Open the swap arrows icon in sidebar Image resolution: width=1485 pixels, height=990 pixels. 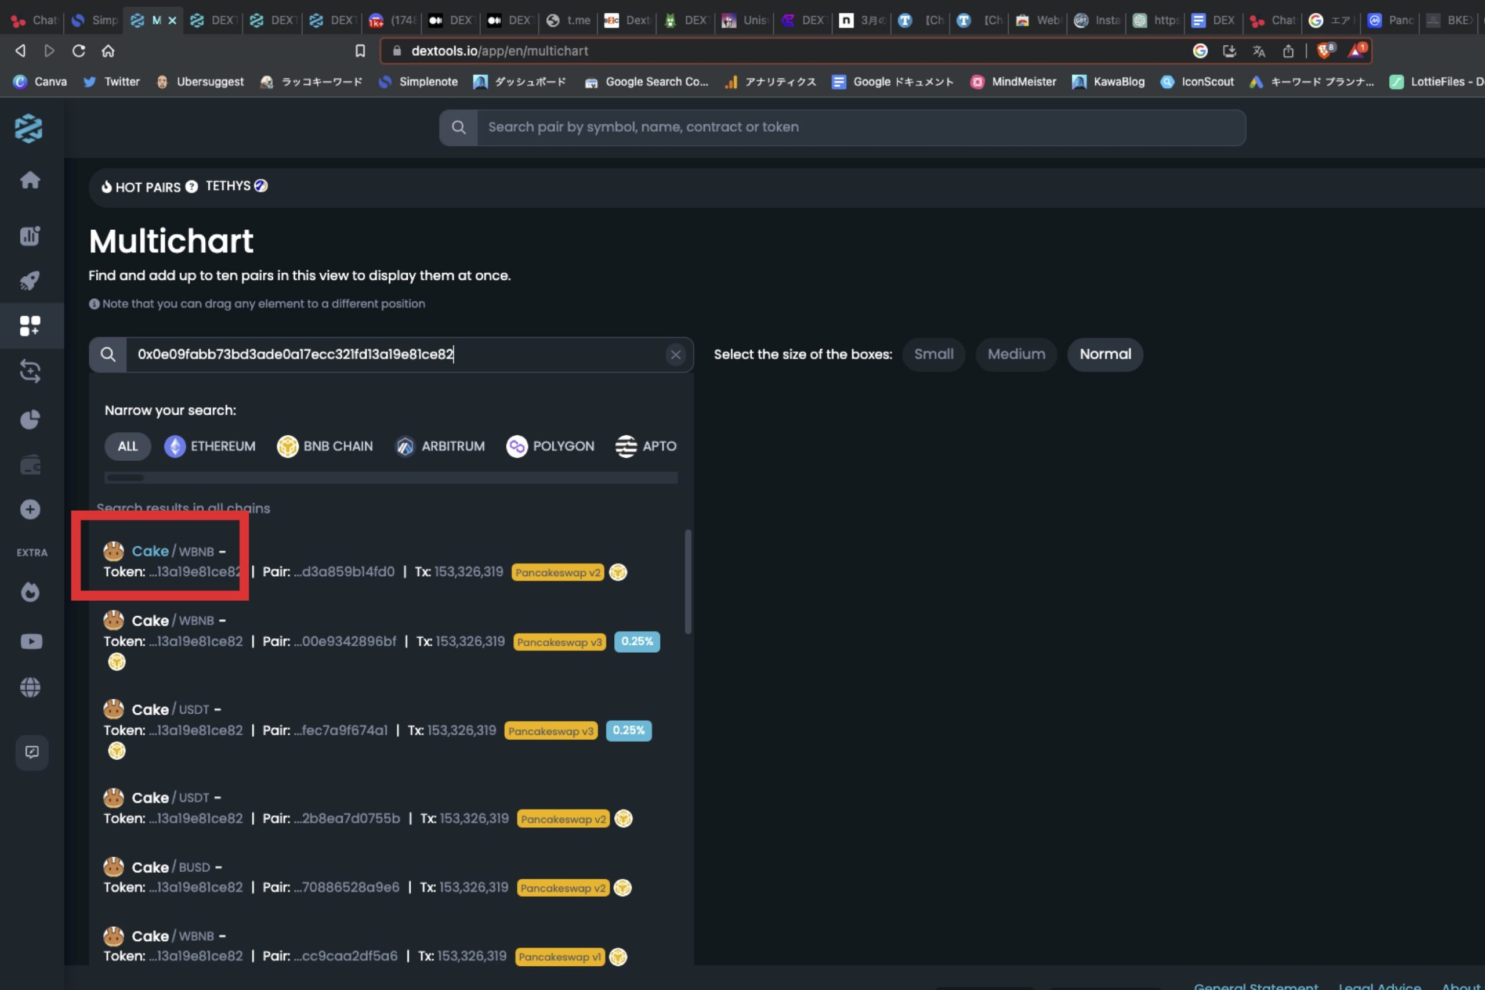[30, 371]
